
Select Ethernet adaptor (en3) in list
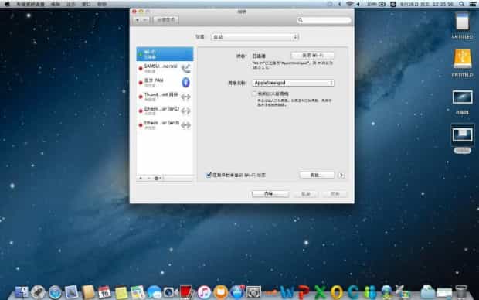pyautogui.click(x=165, y=124)
